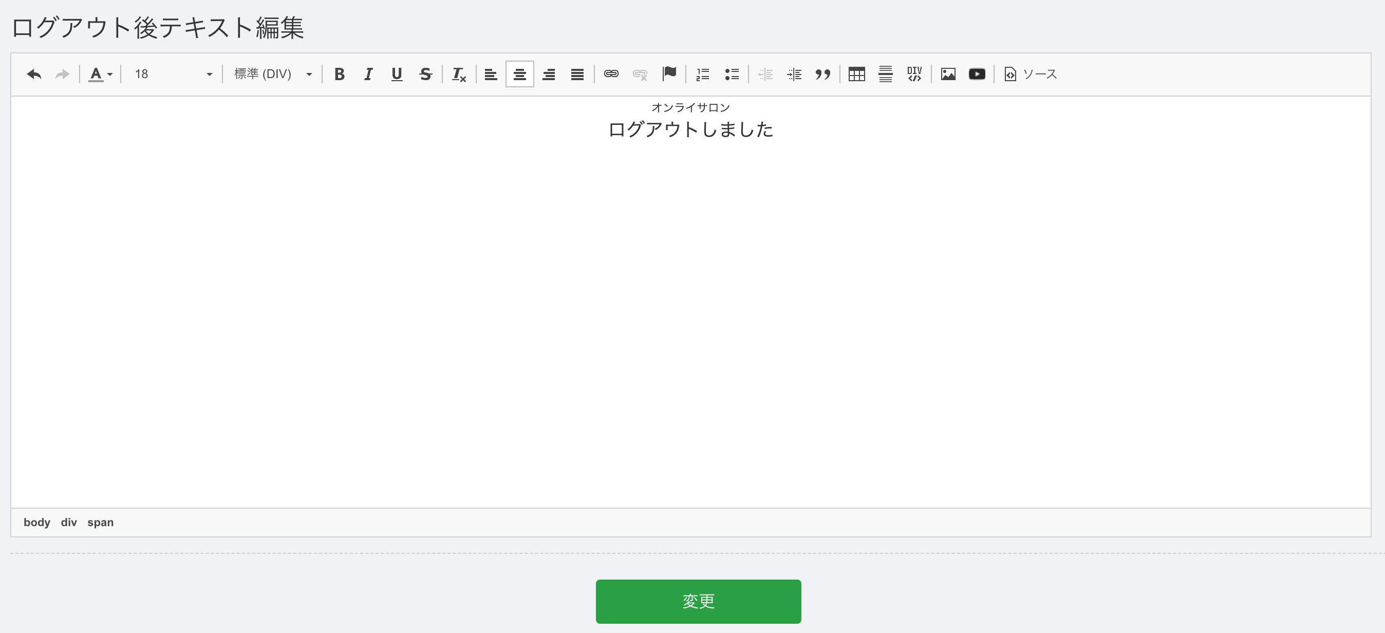The image size is (1385, 633).
Task: Embed a YouTube video
Action: point(977,74)
